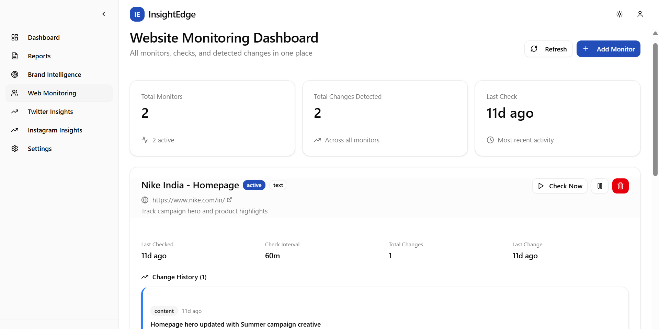Image resolution: width=659 pixels, height=329 pixels.
Task: Click the Twitter Insights trend icon
Action: [x=15, y=111]
